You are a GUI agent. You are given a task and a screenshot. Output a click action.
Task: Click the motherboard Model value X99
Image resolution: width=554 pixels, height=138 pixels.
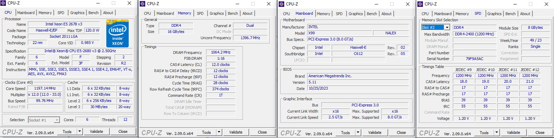point(340,33)
